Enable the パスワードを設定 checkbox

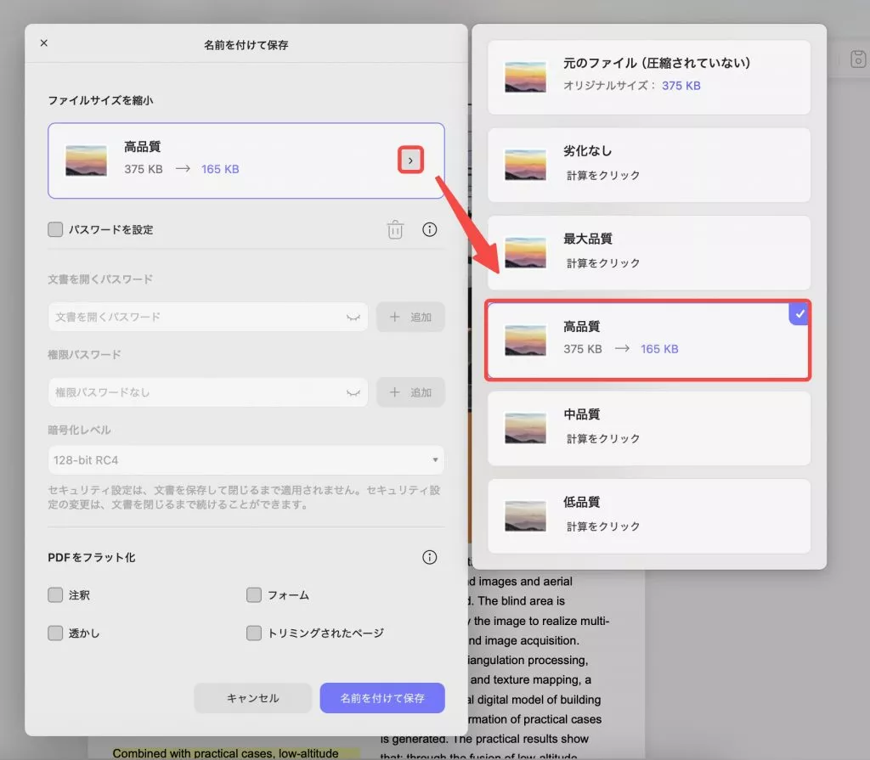click(55, 228)
